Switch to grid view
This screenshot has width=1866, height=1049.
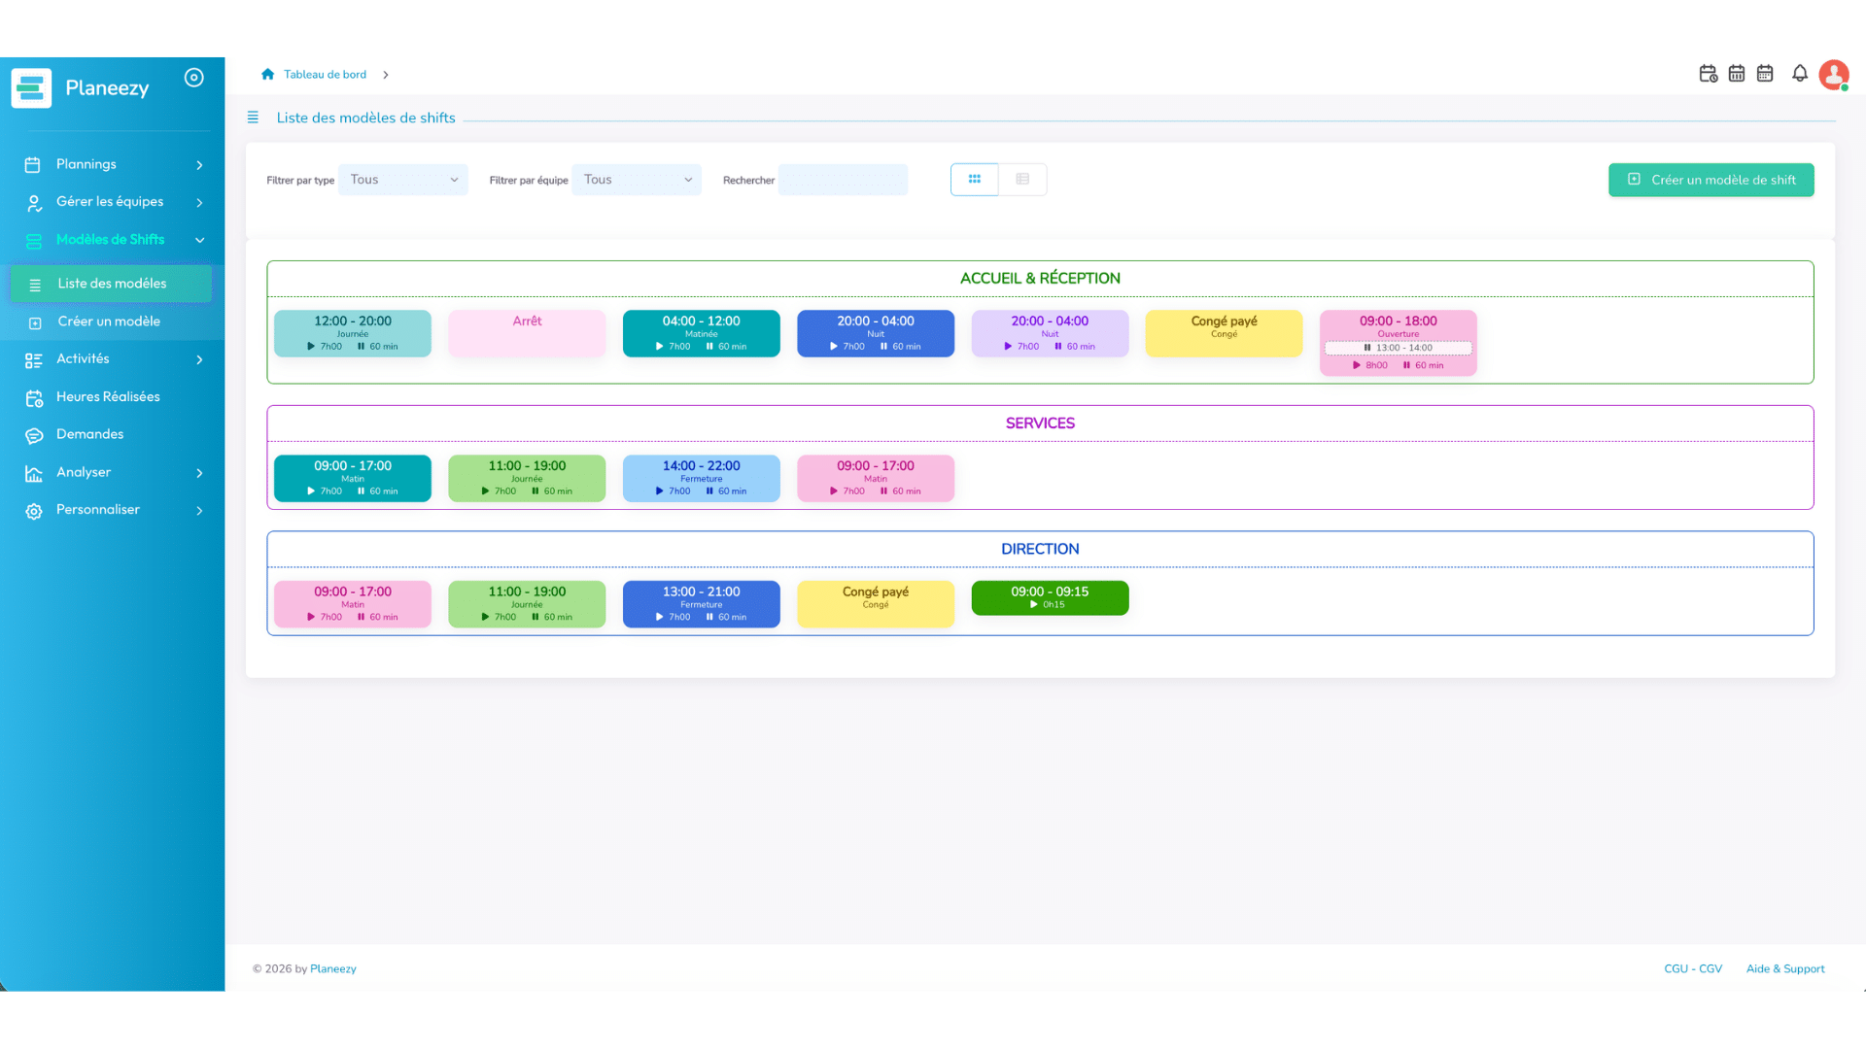975,180
